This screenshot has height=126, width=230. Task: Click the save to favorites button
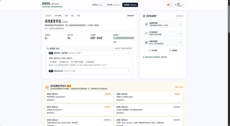coord(153,51)
